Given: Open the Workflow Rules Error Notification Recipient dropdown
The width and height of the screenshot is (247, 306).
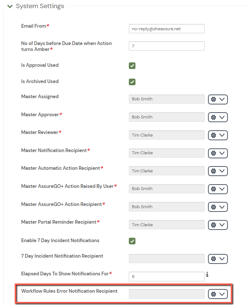Looking at the screenshot, I should coord(222,294).
